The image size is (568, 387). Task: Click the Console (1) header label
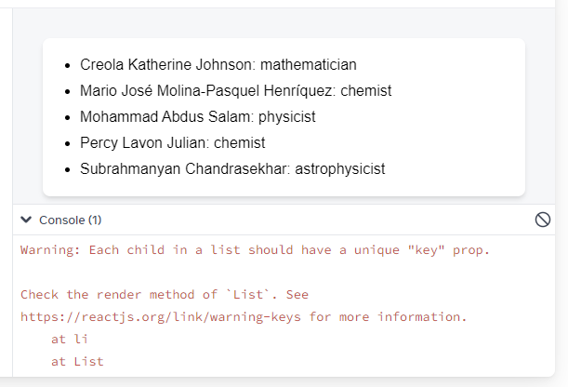(x=71, y=220)
